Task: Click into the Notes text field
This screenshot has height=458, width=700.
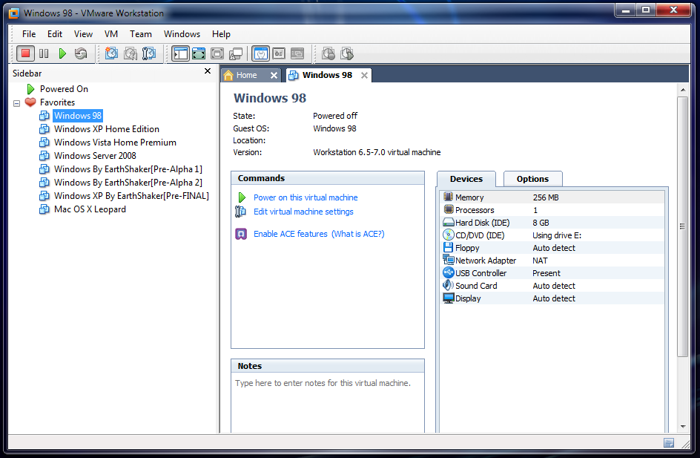Action: click(328, 402)
